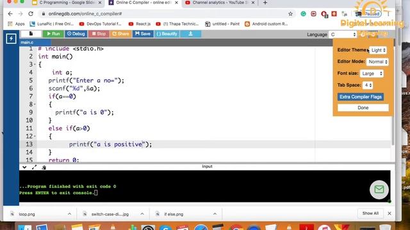Switch to Channel analytics YouTube tab
Viewport: 410px width, 230px height.
(220, 3)
